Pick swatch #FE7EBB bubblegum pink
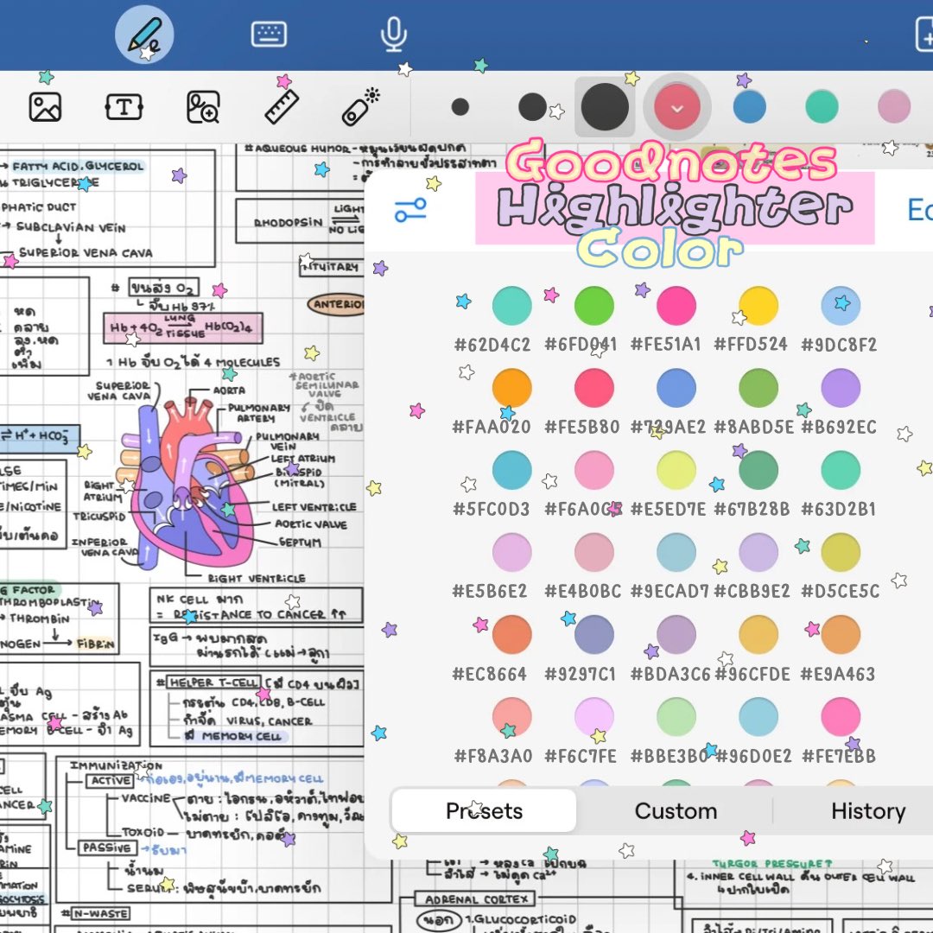933x933 pixels. [841, 717]
